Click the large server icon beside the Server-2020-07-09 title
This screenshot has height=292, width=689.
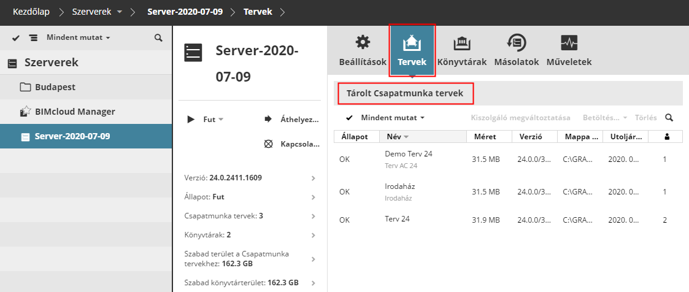coord(193,53)
